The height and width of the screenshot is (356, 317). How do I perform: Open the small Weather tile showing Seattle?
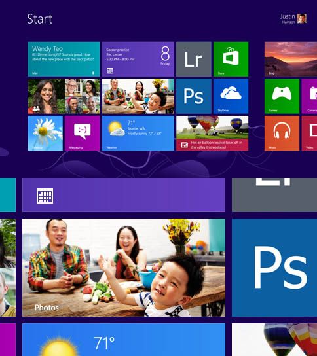pos(138,133)
